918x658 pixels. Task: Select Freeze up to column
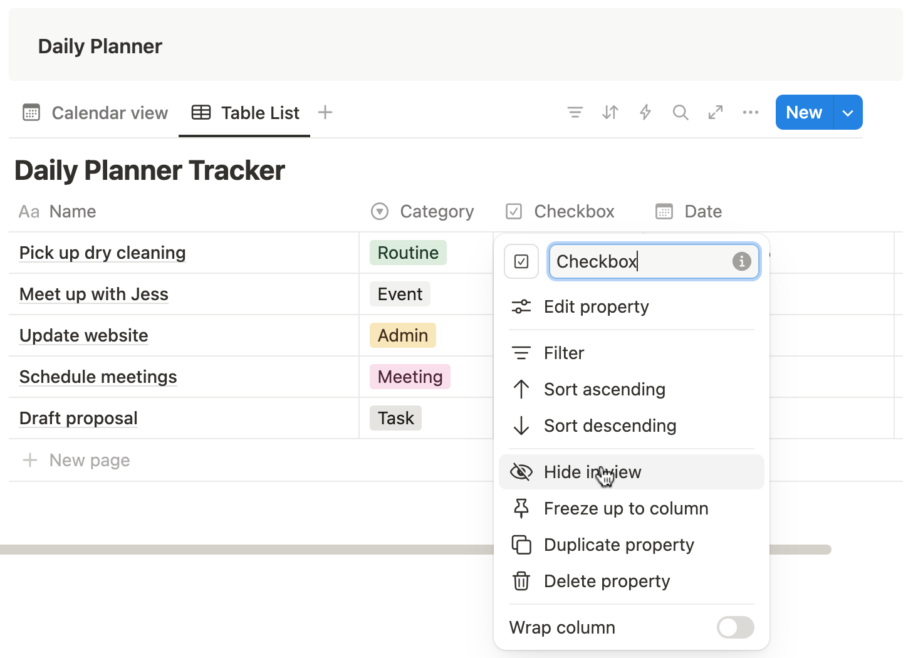click(x=631, y=508)
